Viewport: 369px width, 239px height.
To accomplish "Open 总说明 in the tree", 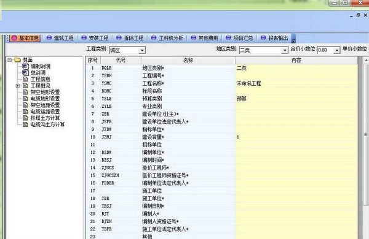I will [38, 73].
